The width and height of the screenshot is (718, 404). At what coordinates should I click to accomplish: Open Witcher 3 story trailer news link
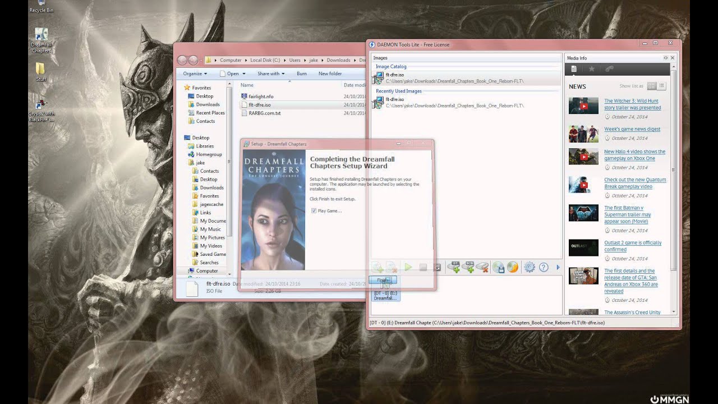point(632,104)
